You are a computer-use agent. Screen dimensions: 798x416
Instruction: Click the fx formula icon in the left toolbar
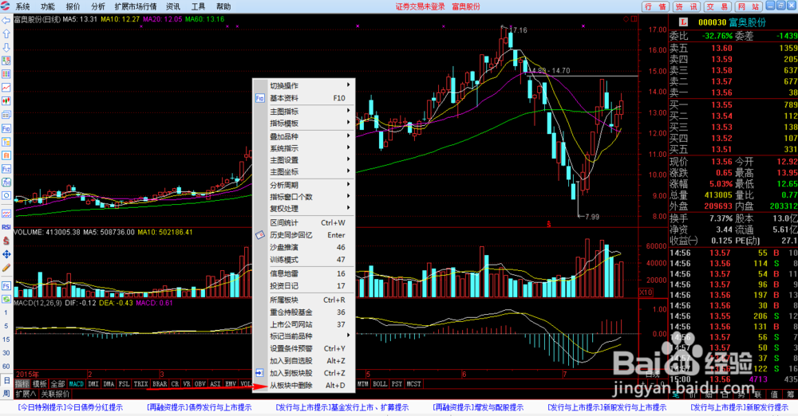click(x=6, y=182)
